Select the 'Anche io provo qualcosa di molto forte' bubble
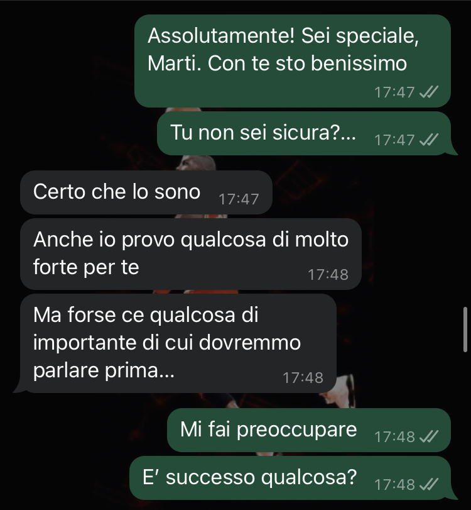Screen dimensions: 471x510 click(x=191, y=254)
